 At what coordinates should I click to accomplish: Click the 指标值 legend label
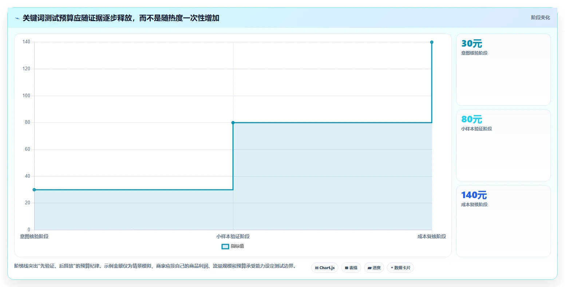237,246
